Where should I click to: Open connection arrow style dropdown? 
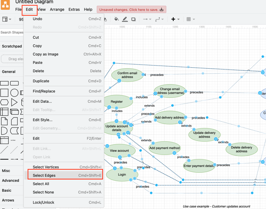(x=150, y=19)
